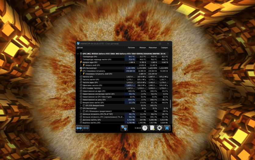Screen dimensions: 255x160
Task: Open the remote network monitoring icon
Action: pyautogui.click(x=124, y=128)
